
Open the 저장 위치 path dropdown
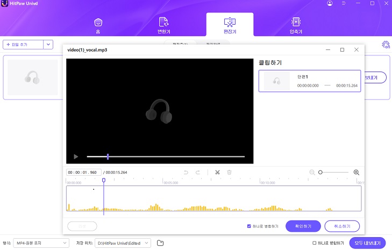tap(123, 243)
